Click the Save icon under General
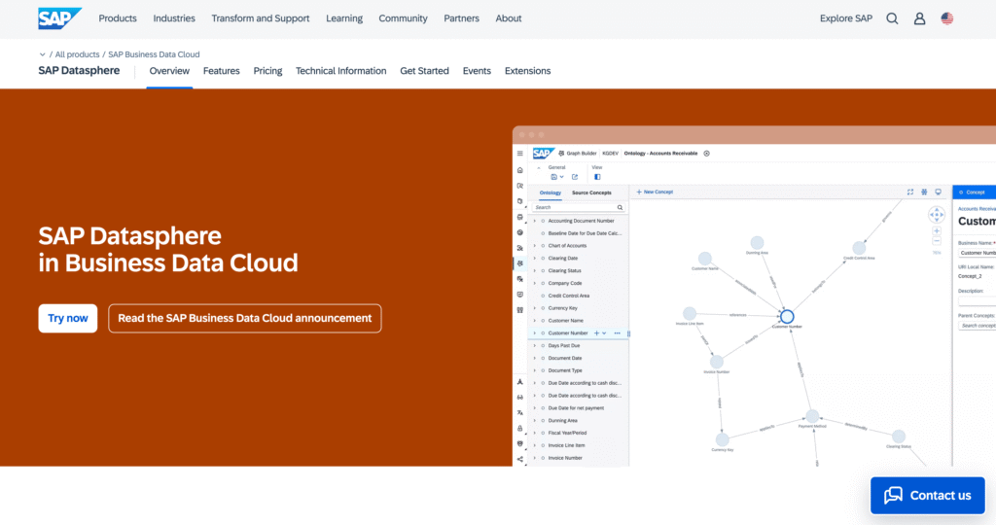Screen dimensions: 996x525 [x=553, y=177]
